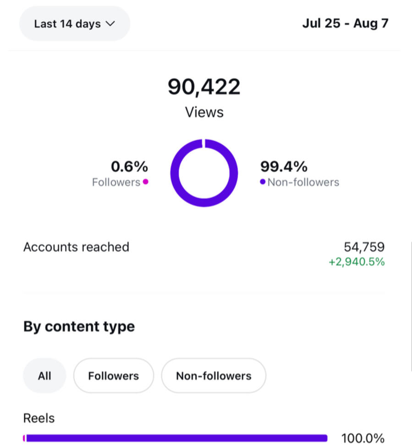
Task: Click the By content type heading
Action: pyautogui.click(x=79, y=326)
